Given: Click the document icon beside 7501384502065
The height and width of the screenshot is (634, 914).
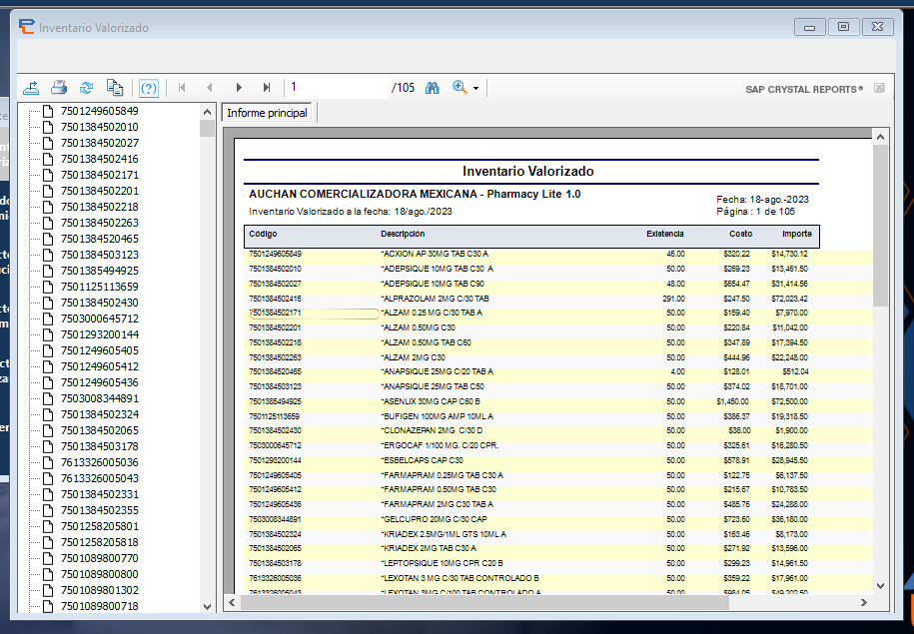Looking at the screenshot, I should point(49,430).
